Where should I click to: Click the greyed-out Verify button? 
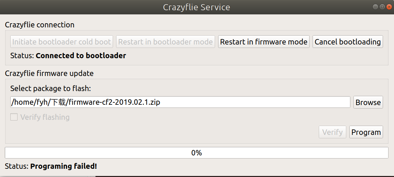(x=332, y=132)
